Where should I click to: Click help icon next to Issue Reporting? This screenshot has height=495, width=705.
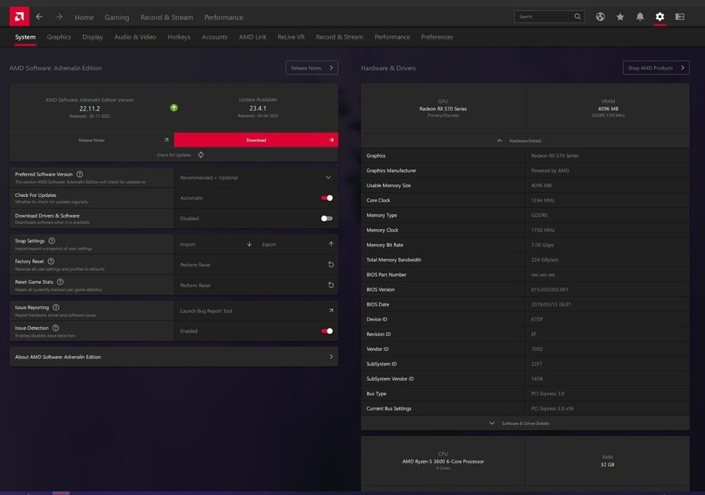click(56, 308)
